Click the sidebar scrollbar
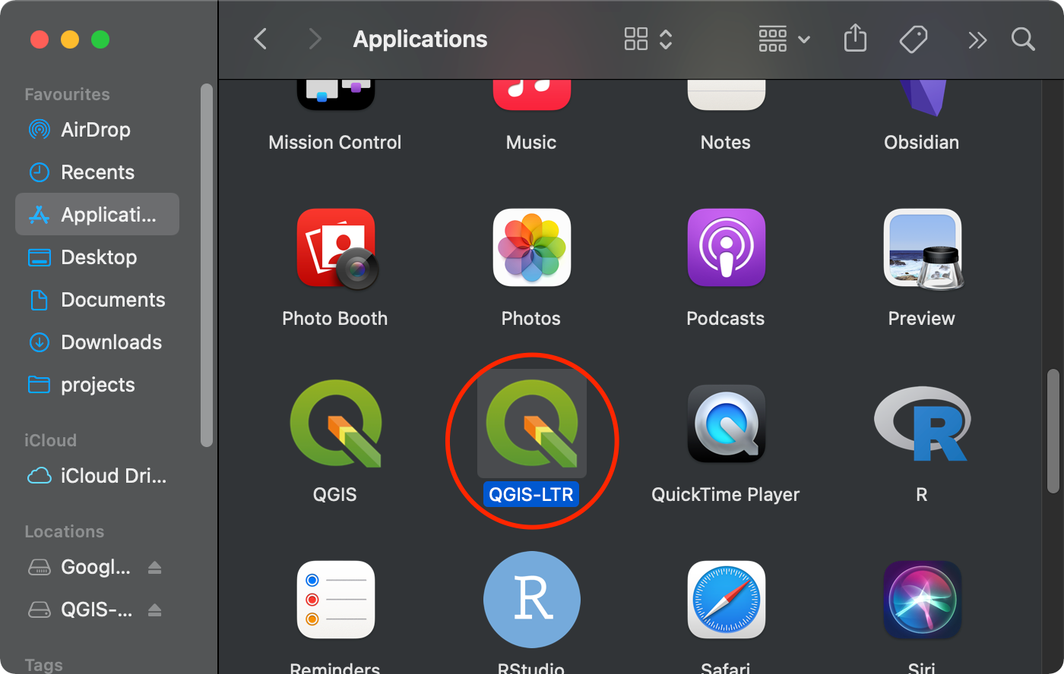1064x674 pixels. [x=206, y=266]
